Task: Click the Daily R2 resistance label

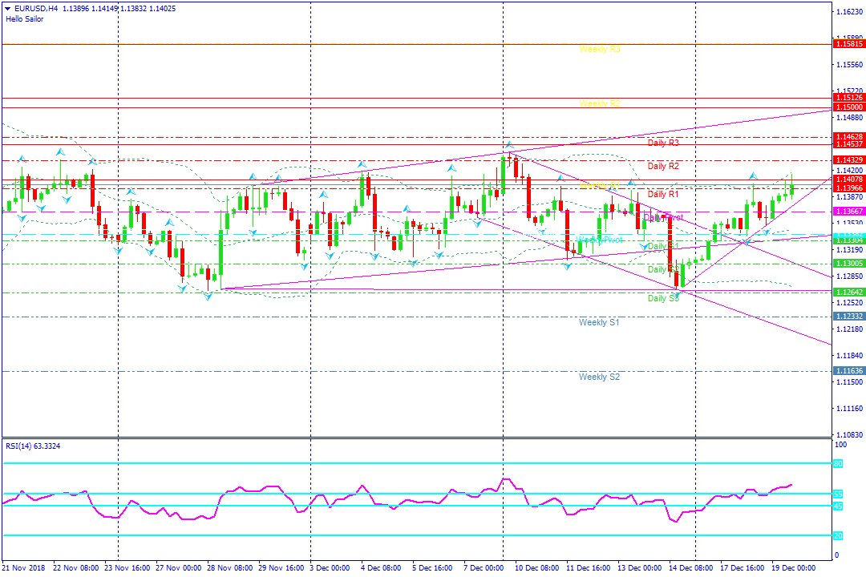Action: [663, 166]
